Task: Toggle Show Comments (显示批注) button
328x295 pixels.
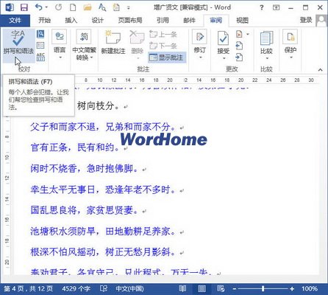Action: click(167, 58)
